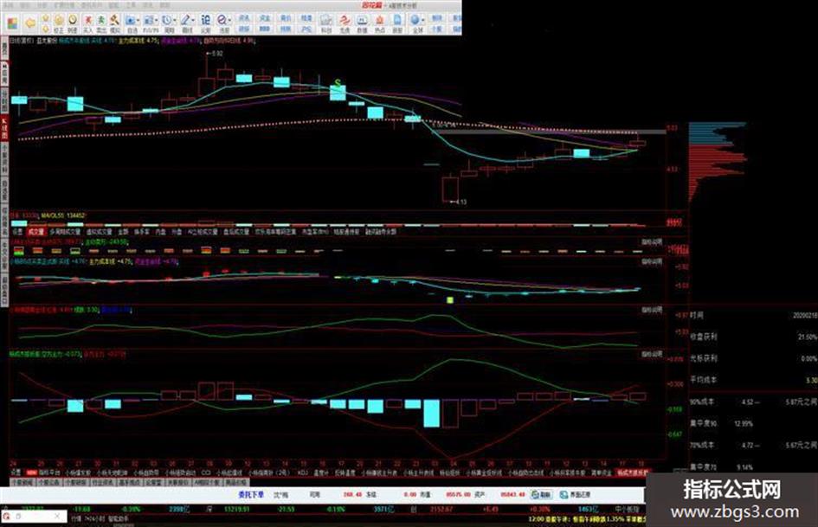818x527 pixels.
Task: Select the 盘后成交量 tab
Action: [236, 232]
